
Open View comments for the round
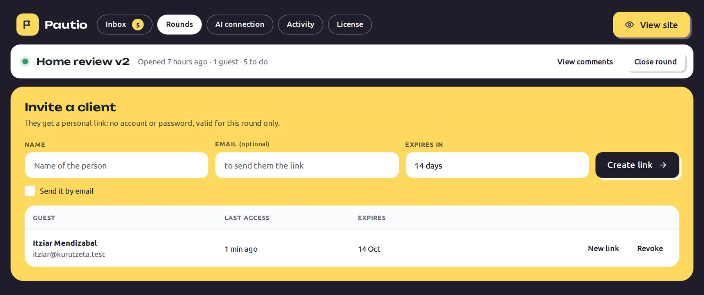(585, 62)
